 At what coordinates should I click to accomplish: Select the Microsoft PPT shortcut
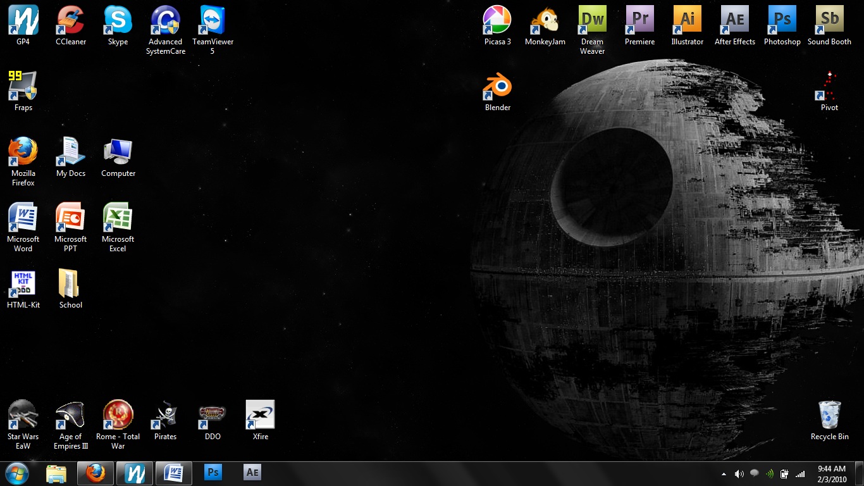pyautogui.click(x=71, y=228)
